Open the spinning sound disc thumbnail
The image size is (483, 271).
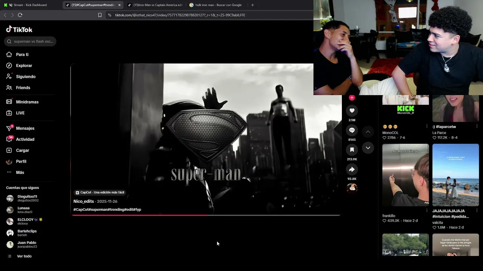(352, 187)
